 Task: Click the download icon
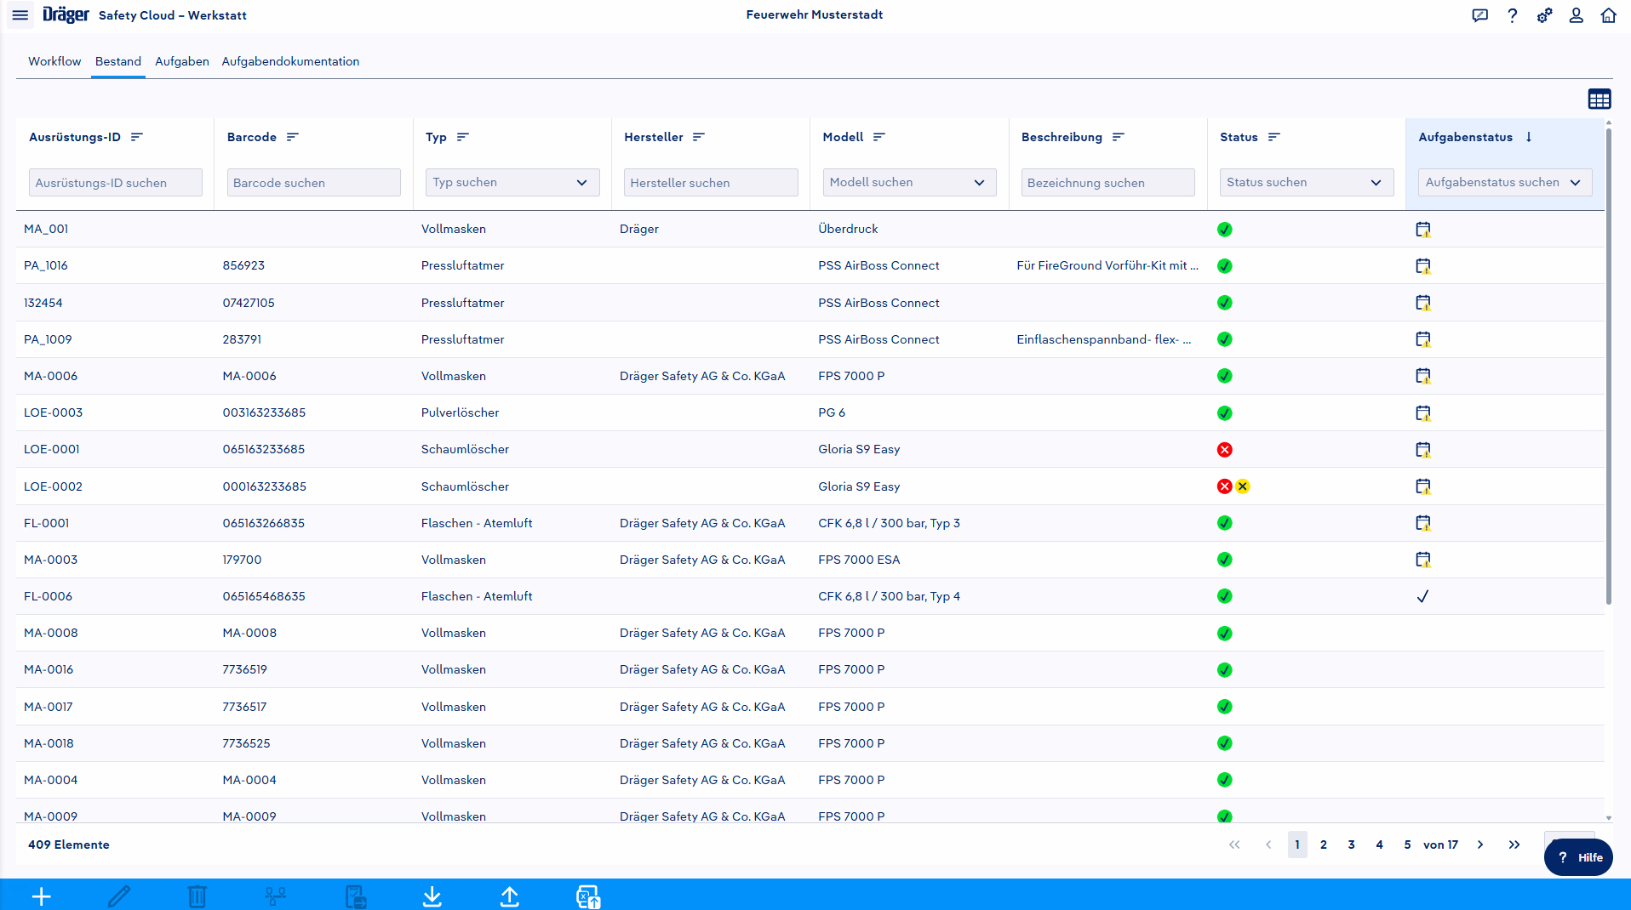click(432, 896)
